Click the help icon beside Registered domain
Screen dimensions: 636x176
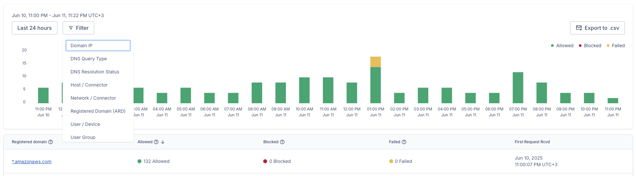tap(51, 142)
